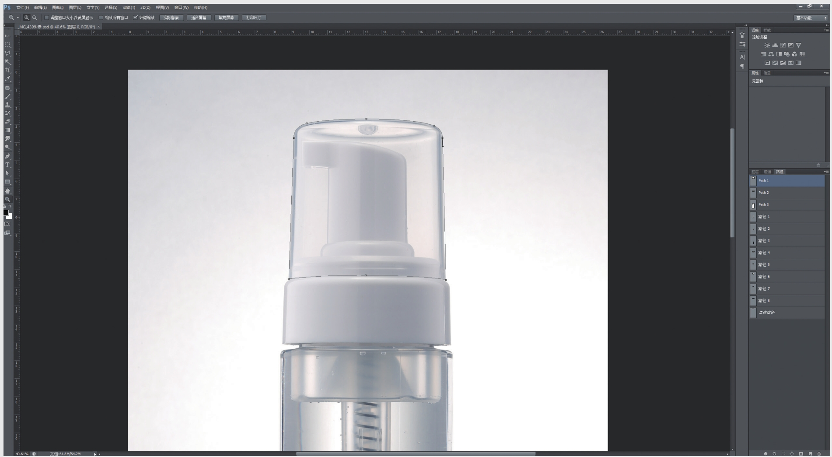This screenshot has height=457, width=832.
Task: Select the Hand tool
Action: coord(7,191)
